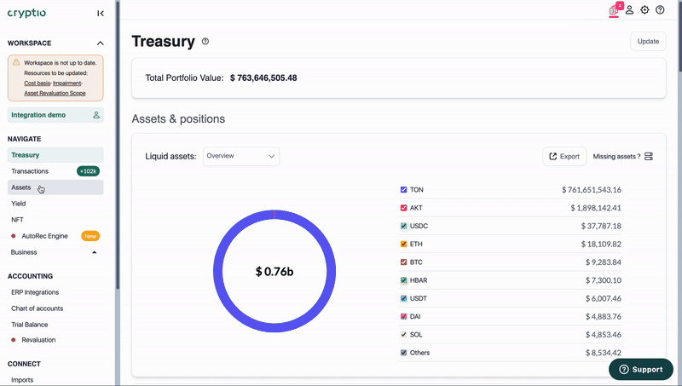The height and width of the screenshot is (386, 682).
Task: Click the New badge on AutoRec Engine
Action: coord(90,236)
